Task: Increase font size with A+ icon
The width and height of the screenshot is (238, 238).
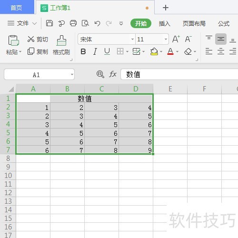Action: click(176, 39)
